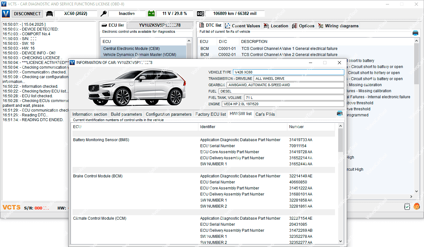Open the Factory ECU list tab

pos(211,114)
